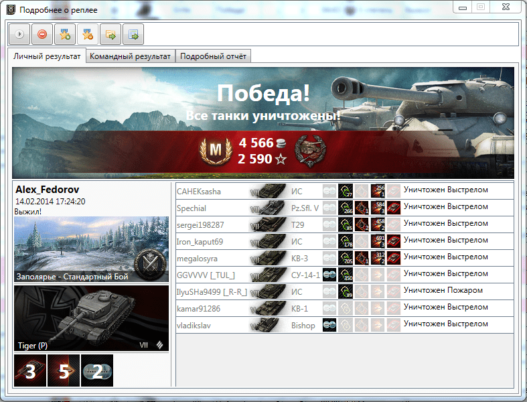Click the spotted icon in GGVVVV row

point(329,275)
